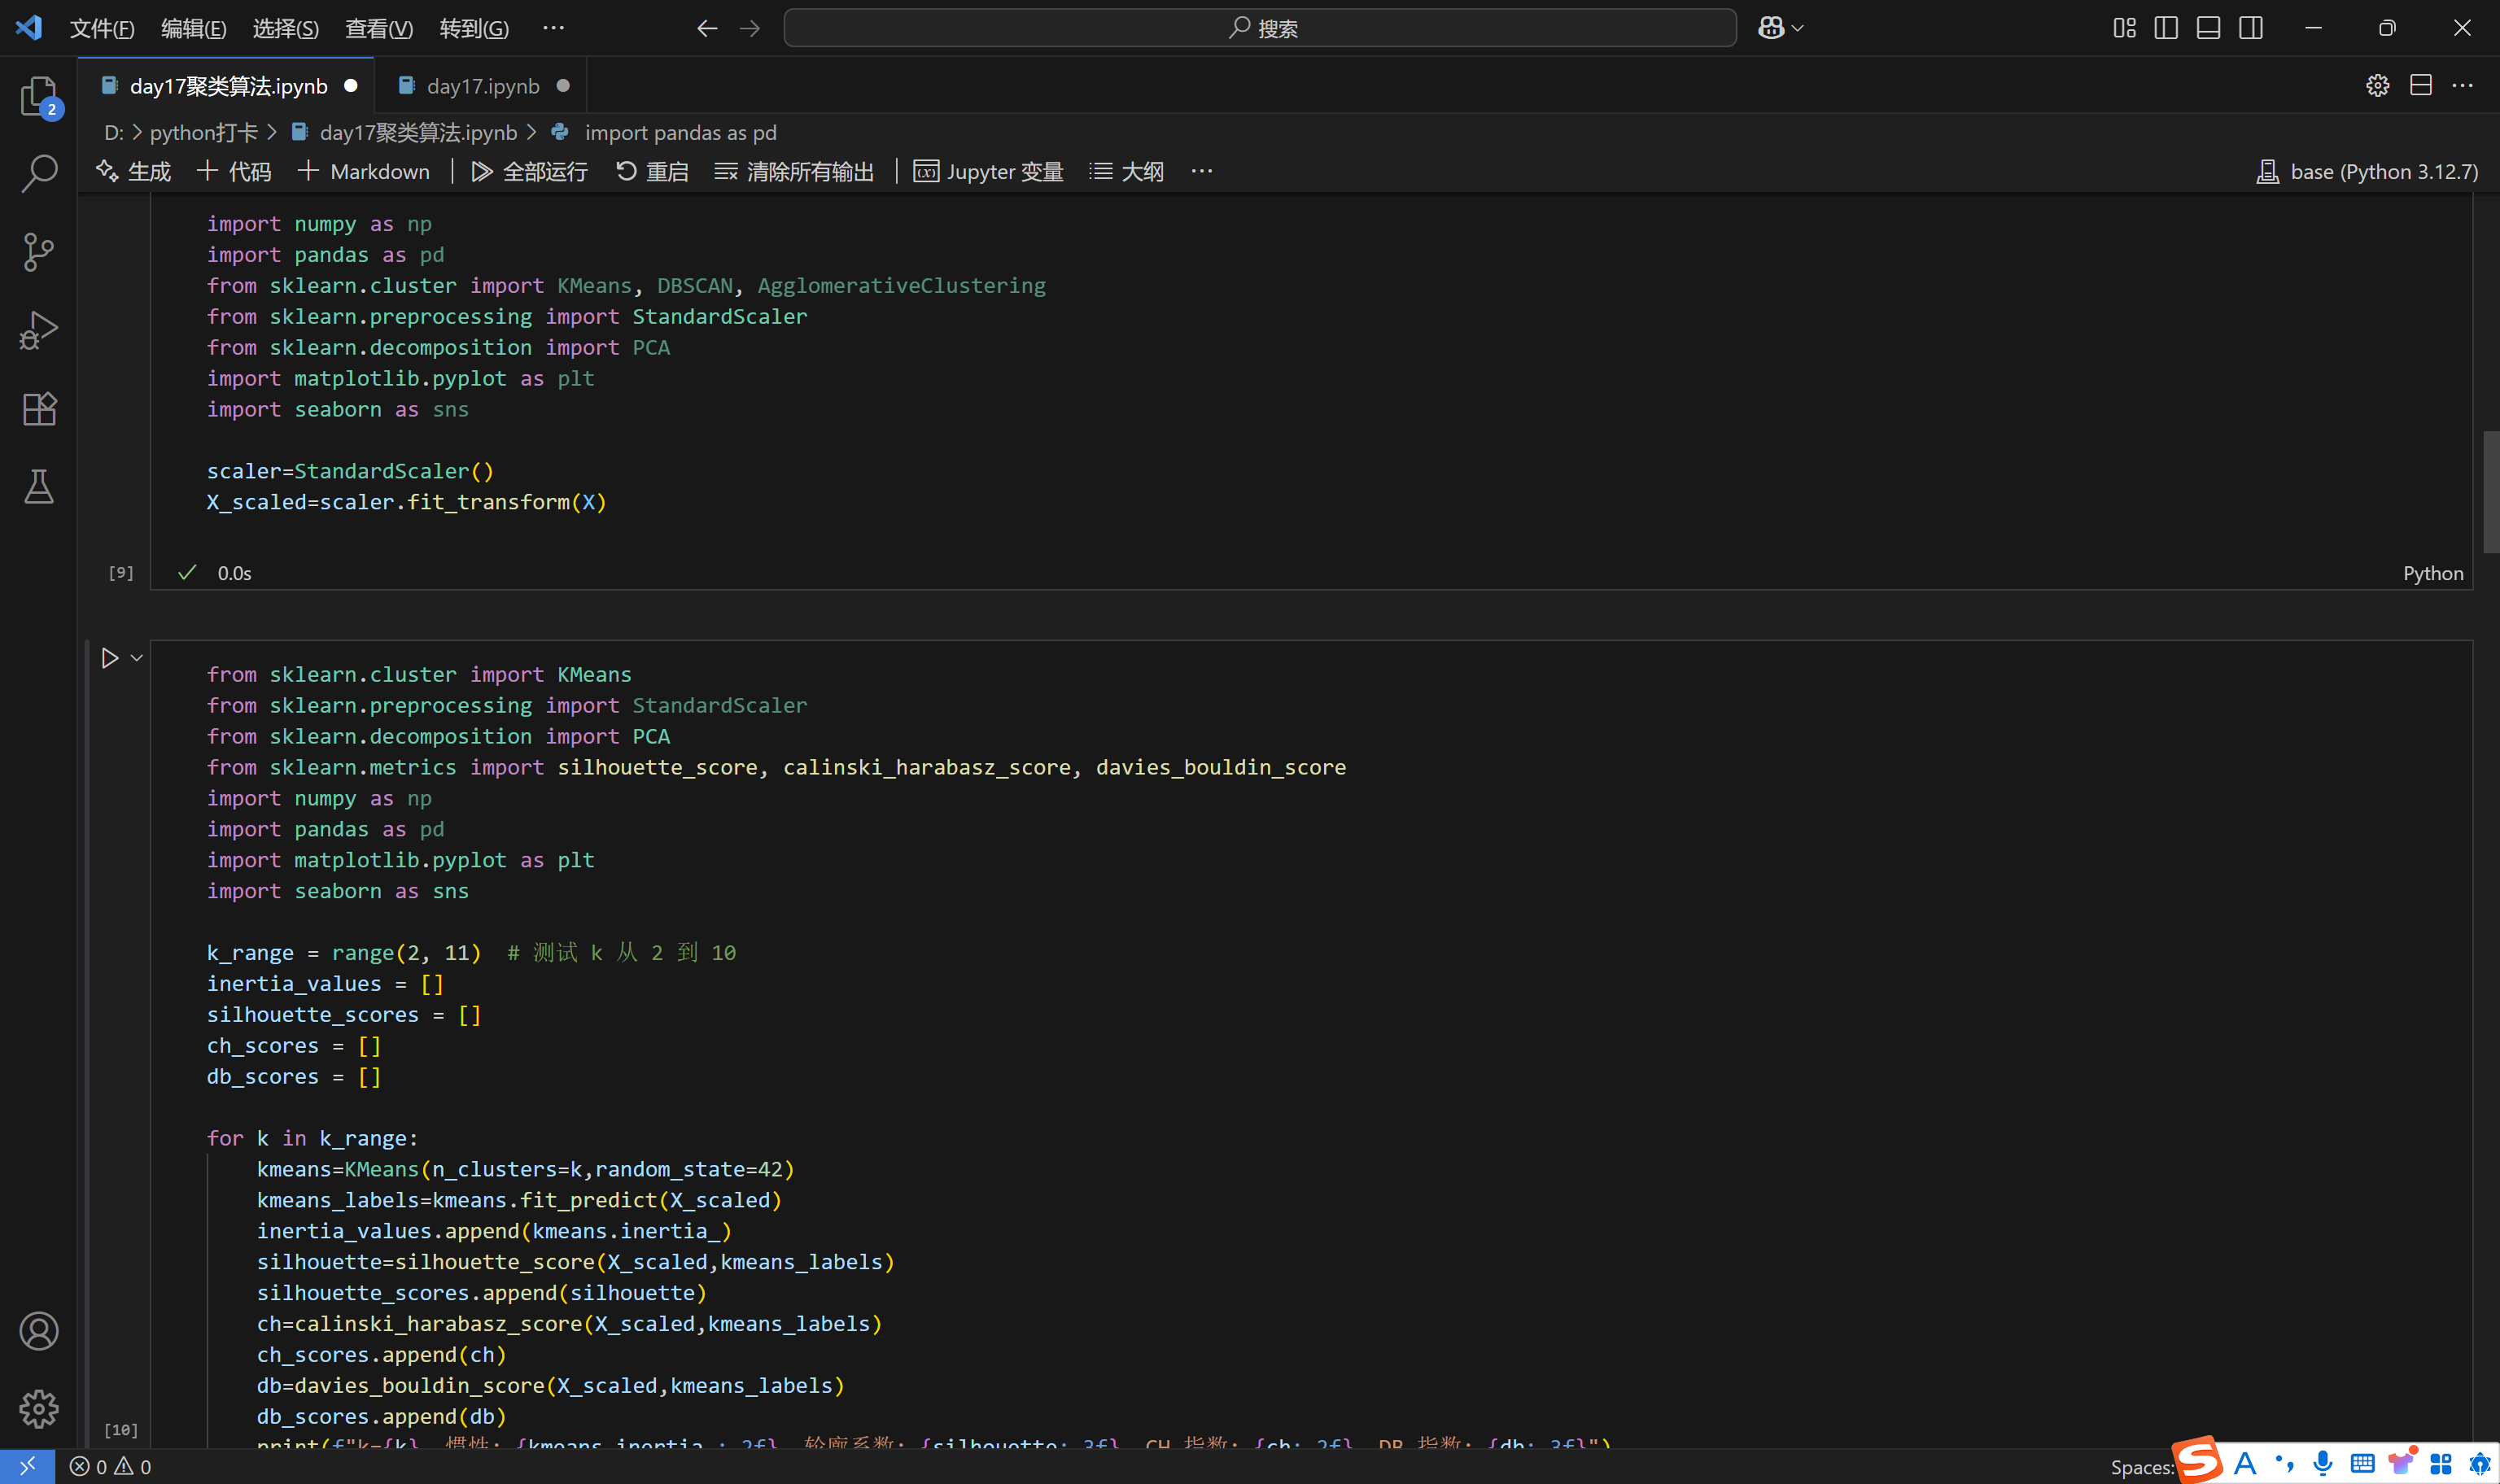Toggle the bottom panel layout

point(2208,28)
